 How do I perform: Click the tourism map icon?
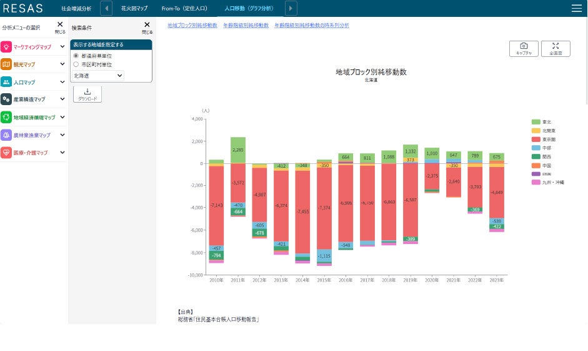point(6,64)
